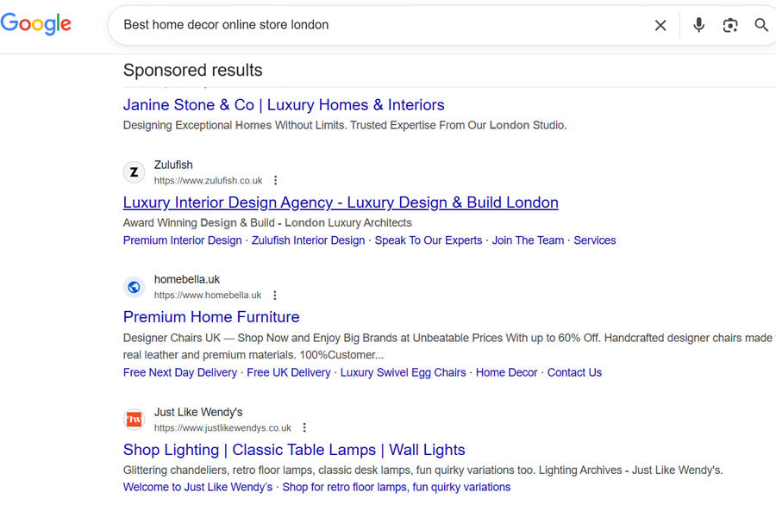Click Designer Chairs UK description text
Image resolution: width=776 pixels, height=517 pixels.
pos(447,346)
